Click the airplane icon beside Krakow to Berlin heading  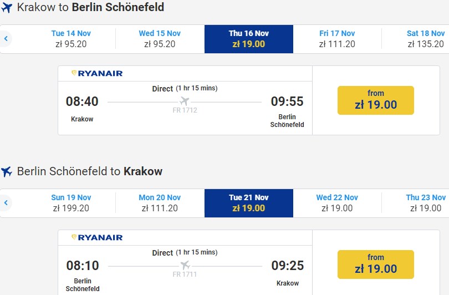(x=7, y=8)
